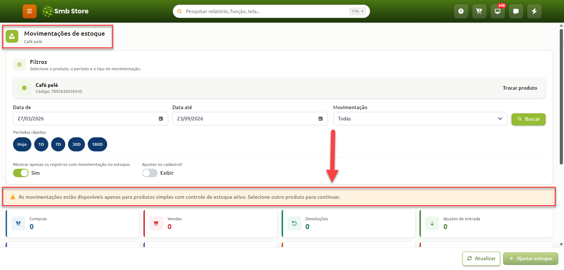Open the Movimentação Todas dropdown
The height and width of the screenshot is (270, 564).
(x=420, y=119)
